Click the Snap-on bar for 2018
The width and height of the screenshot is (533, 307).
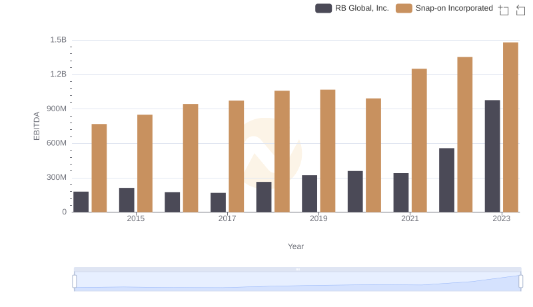pyautogui.click(x=282, y=151)
